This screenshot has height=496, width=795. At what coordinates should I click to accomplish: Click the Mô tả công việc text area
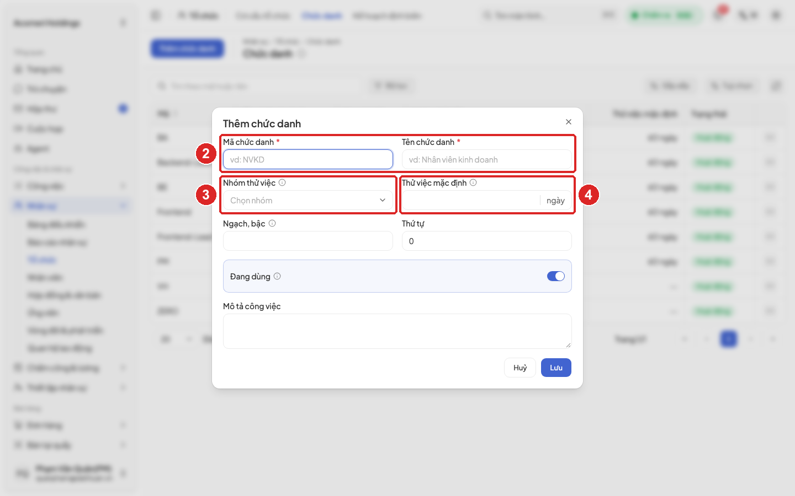pos(397,331)
